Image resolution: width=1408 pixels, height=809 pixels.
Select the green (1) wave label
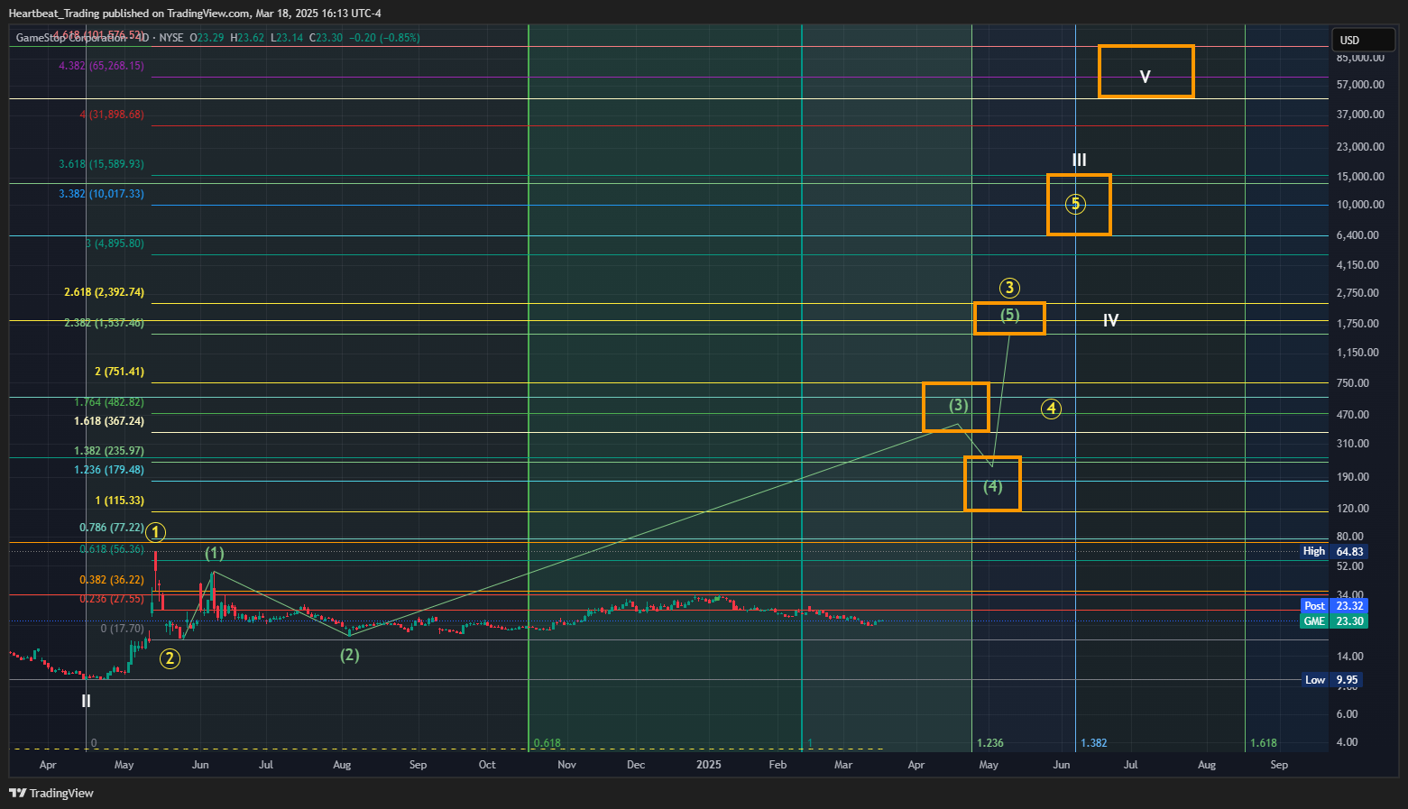coord(214,553)
